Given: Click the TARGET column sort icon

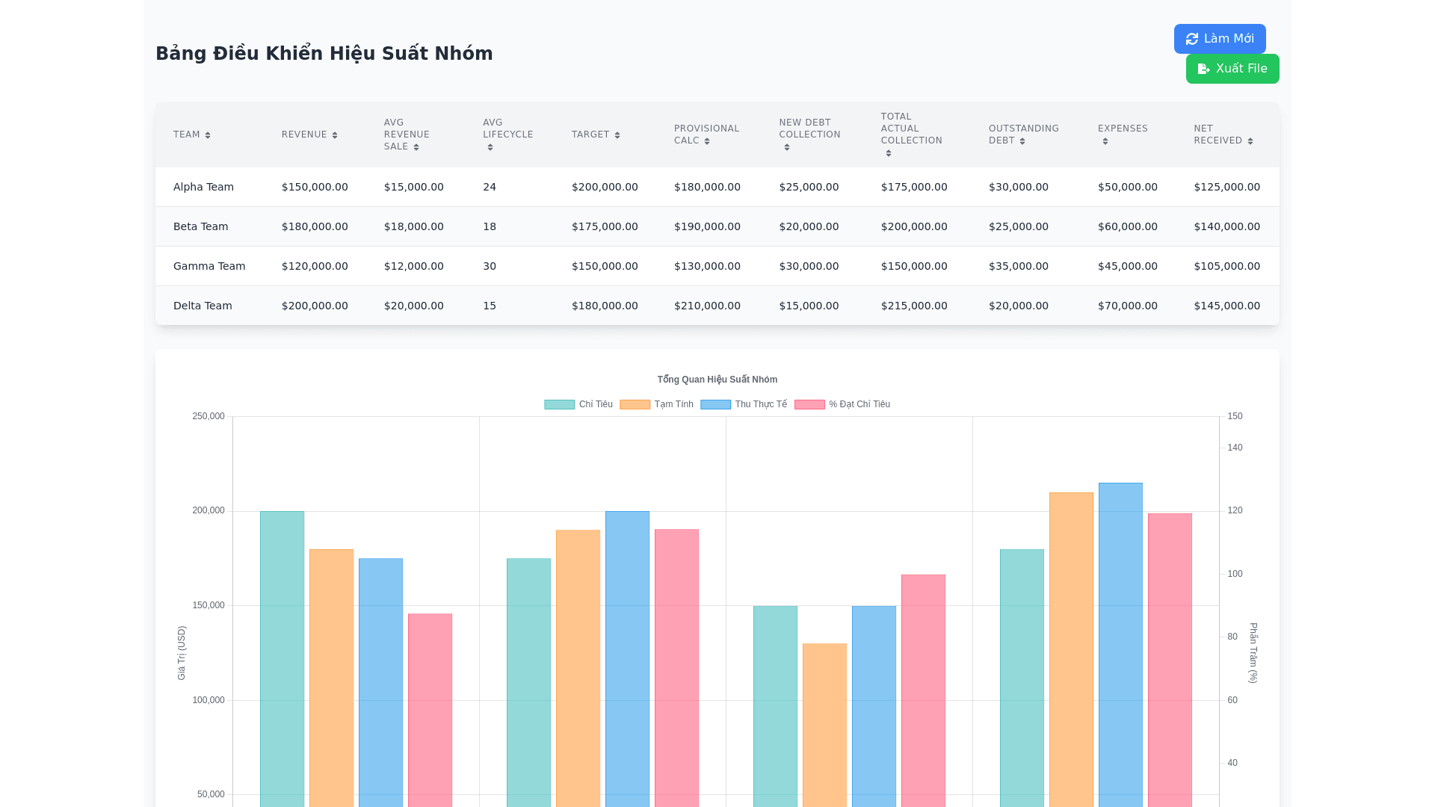Looking at the screenshot, I should tap(617, 135).
